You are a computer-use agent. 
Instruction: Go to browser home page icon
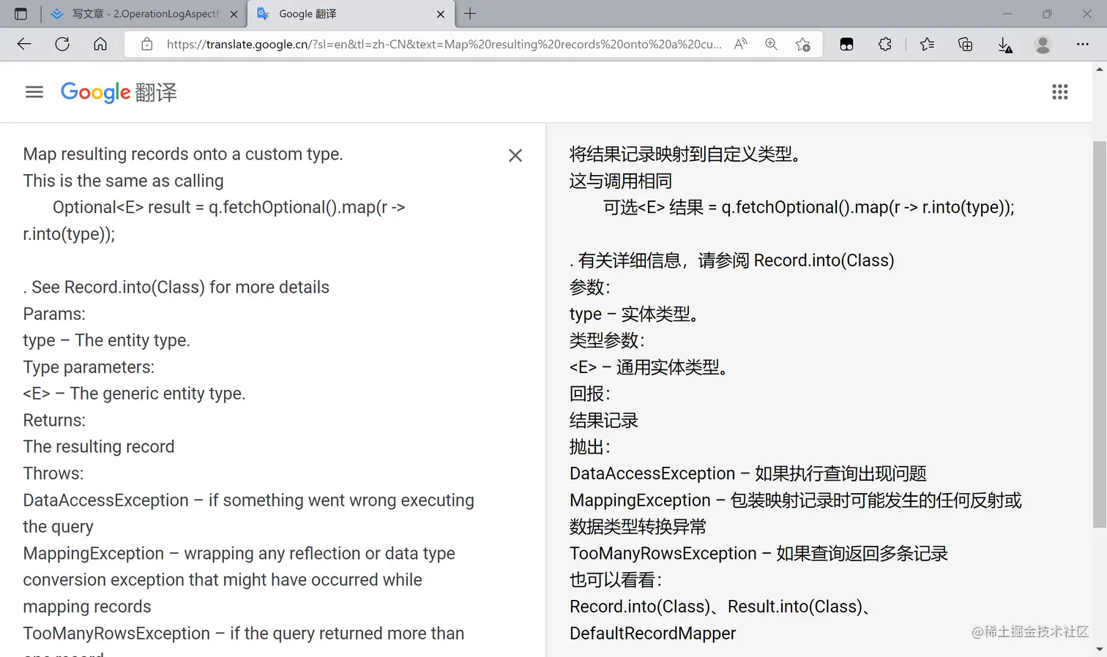click(100, 44)
